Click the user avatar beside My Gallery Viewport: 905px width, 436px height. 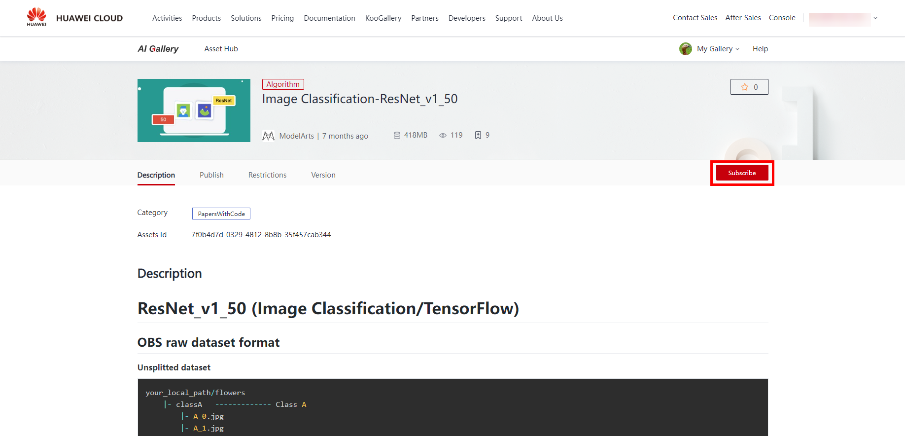(x=685, y=49)
